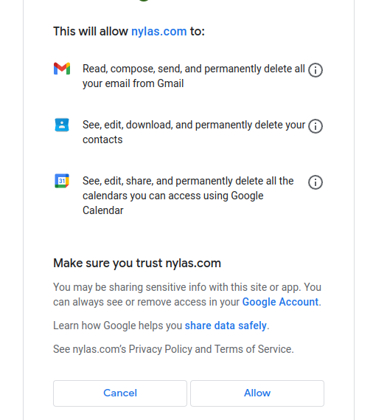The width and height of the screenshot is (373, 420).
Task: Click the nylas.com link in heading
Action: pos(159,31)
